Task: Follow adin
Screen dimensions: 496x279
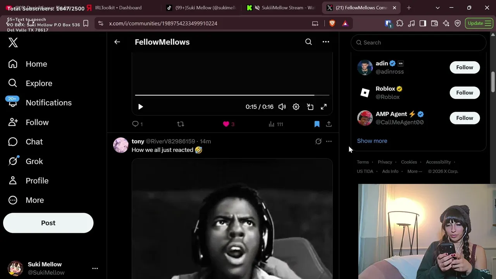Action: (465, 67)
